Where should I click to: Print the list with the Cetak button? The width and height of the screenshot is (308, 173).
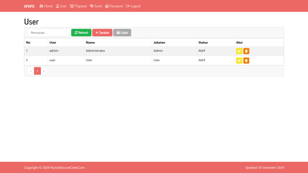(122, 33)
